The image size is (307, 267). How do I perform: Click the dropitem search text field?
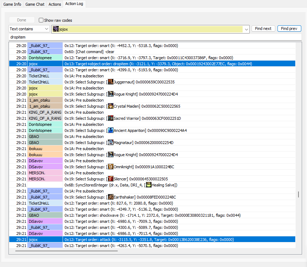pos(155,37)
